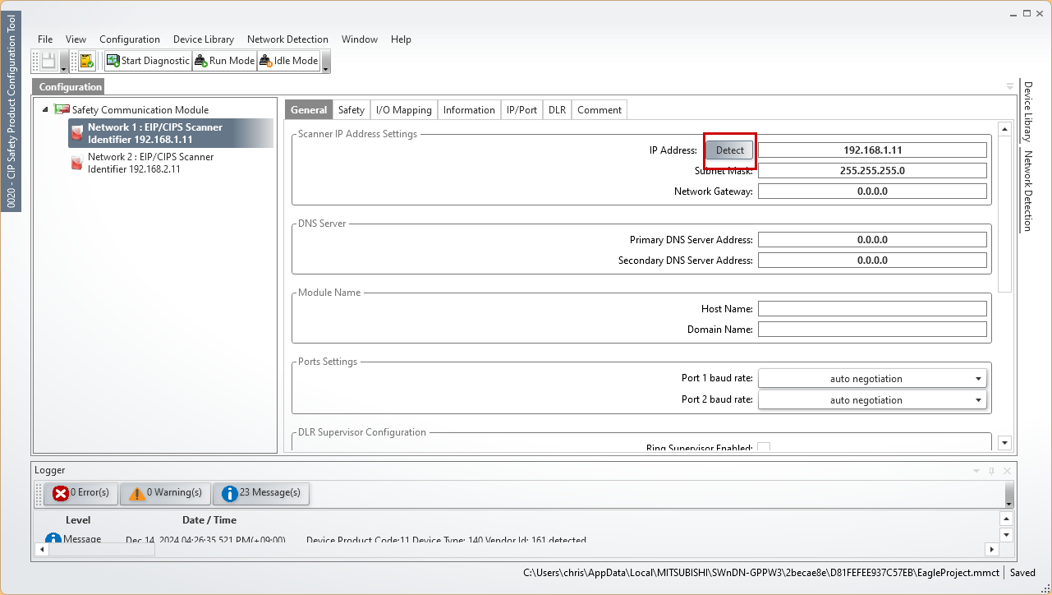Switch to the IP/Port tab
The height and width of the screenshot is (595, 1052).
coord(521,109)
